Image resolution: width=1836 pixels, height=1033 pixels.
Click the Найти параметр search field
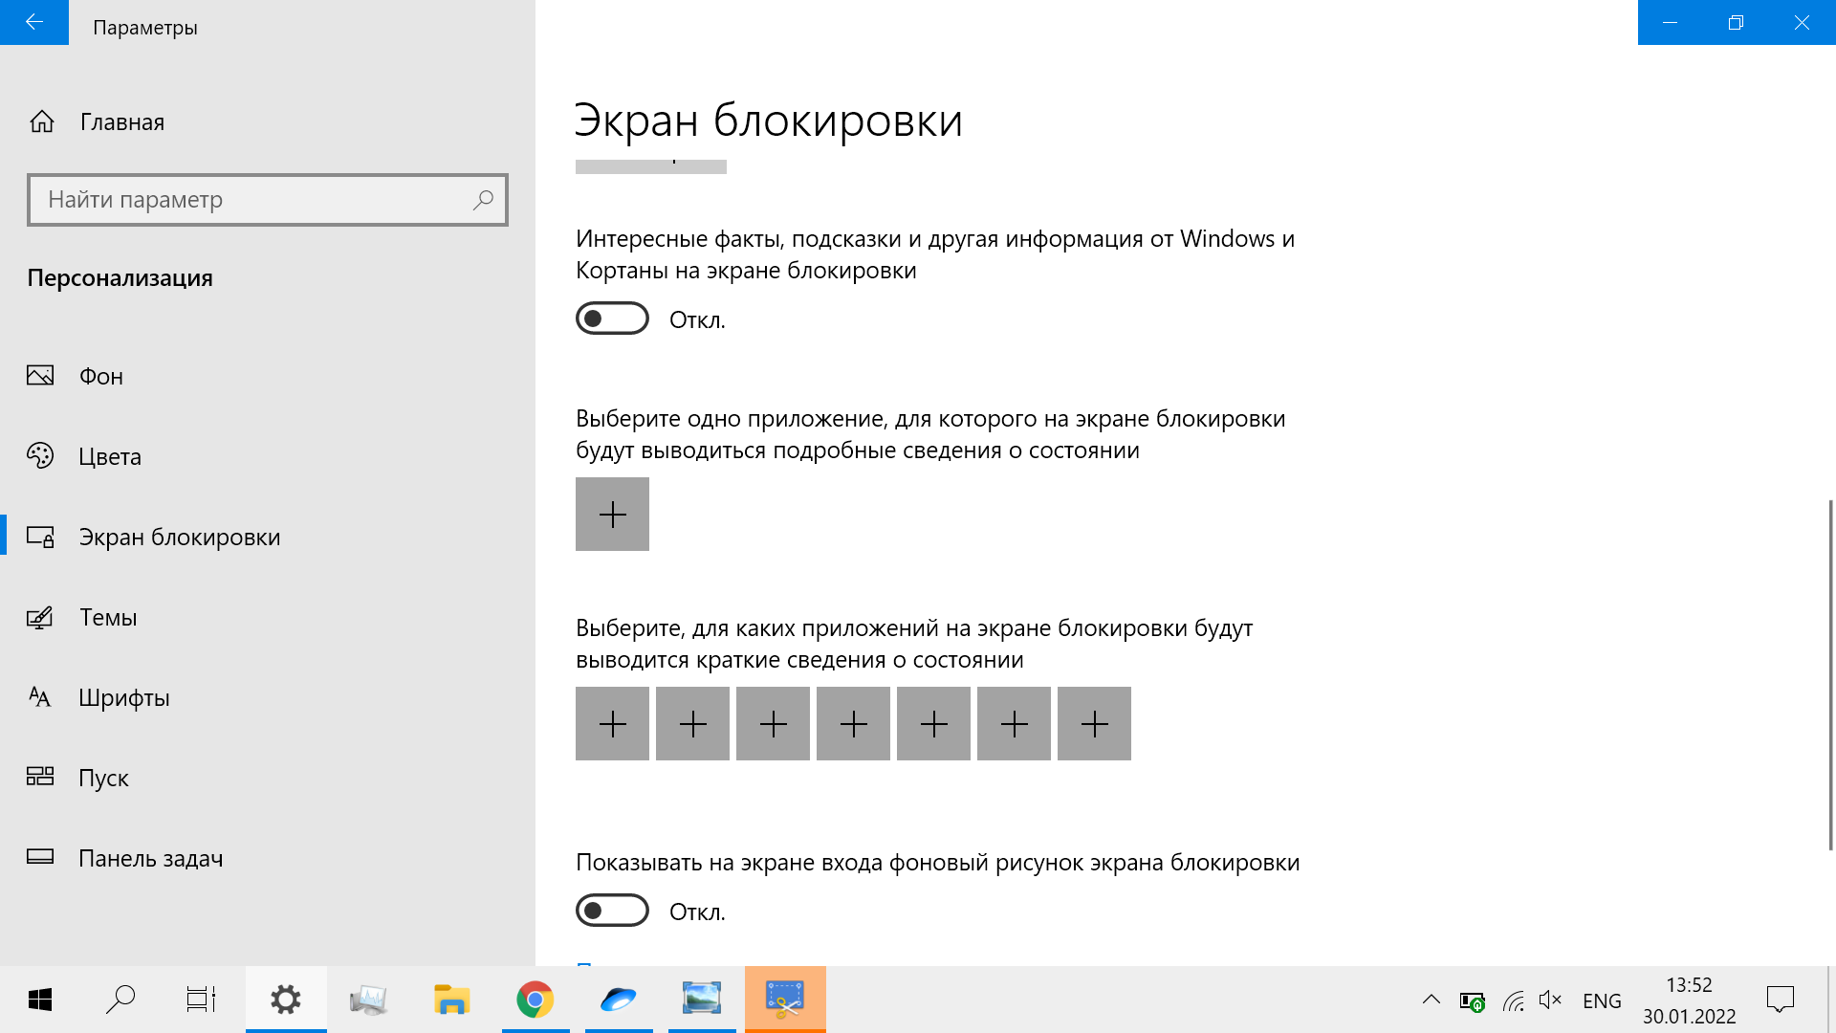268,200
